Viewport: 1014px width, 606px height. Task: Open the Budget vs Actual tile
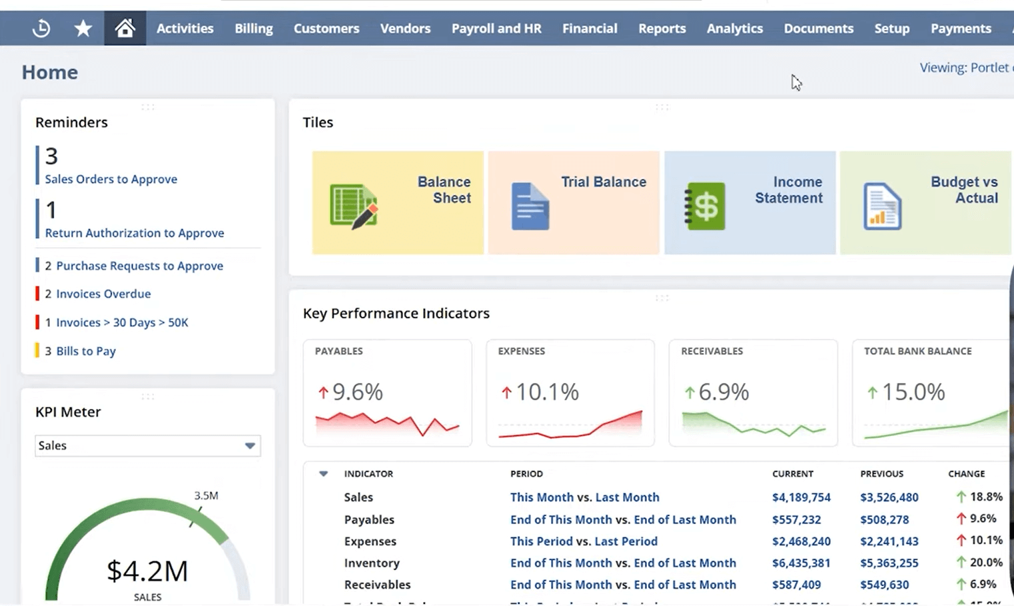pyautogui.click(x=925, y=202)
